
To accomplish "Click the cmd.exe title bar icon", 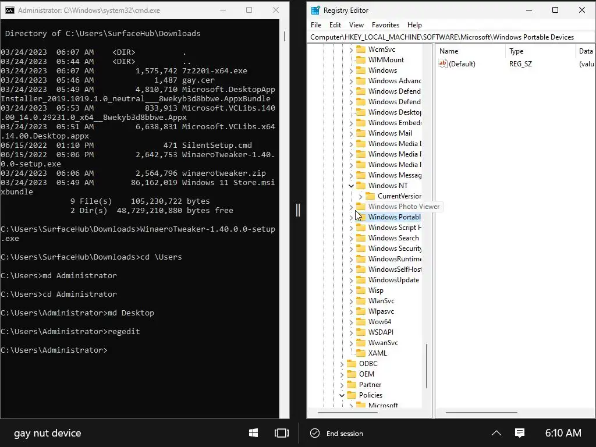I will point(10,10).
